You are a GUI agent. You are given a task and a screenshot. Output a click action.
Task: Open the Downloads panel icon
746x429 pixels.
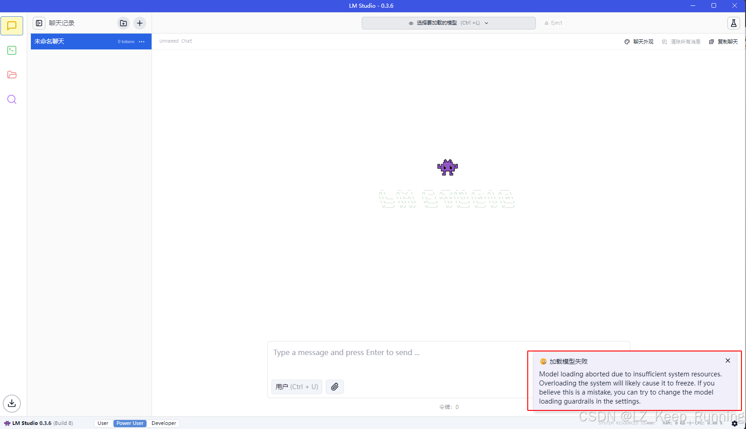coord(12,403)
